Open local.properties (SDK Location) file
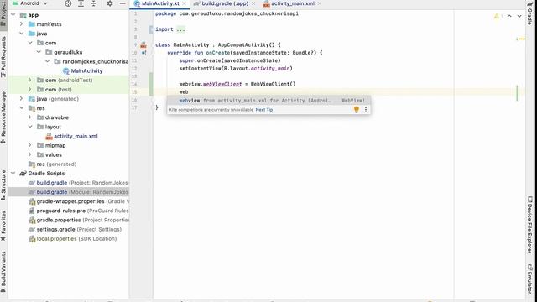This screenshot has width=537, height=302. tap(72, 238)
